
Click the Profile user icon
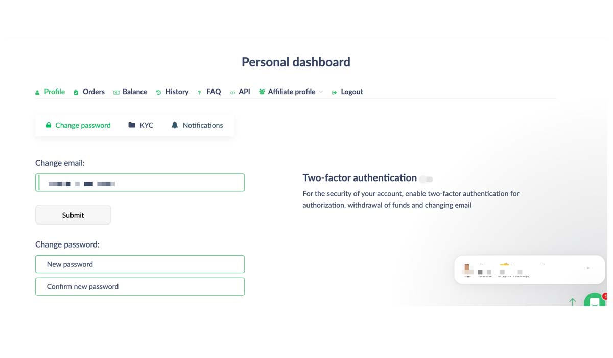[37, 93]
